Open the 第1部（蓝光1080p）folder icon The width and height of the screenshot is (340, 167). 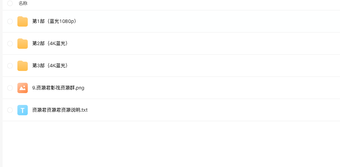point(23,21)
